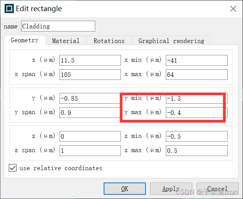243x199 pixels.
Task: Click the 'x span (μm)' label
Action: (35, 74)
